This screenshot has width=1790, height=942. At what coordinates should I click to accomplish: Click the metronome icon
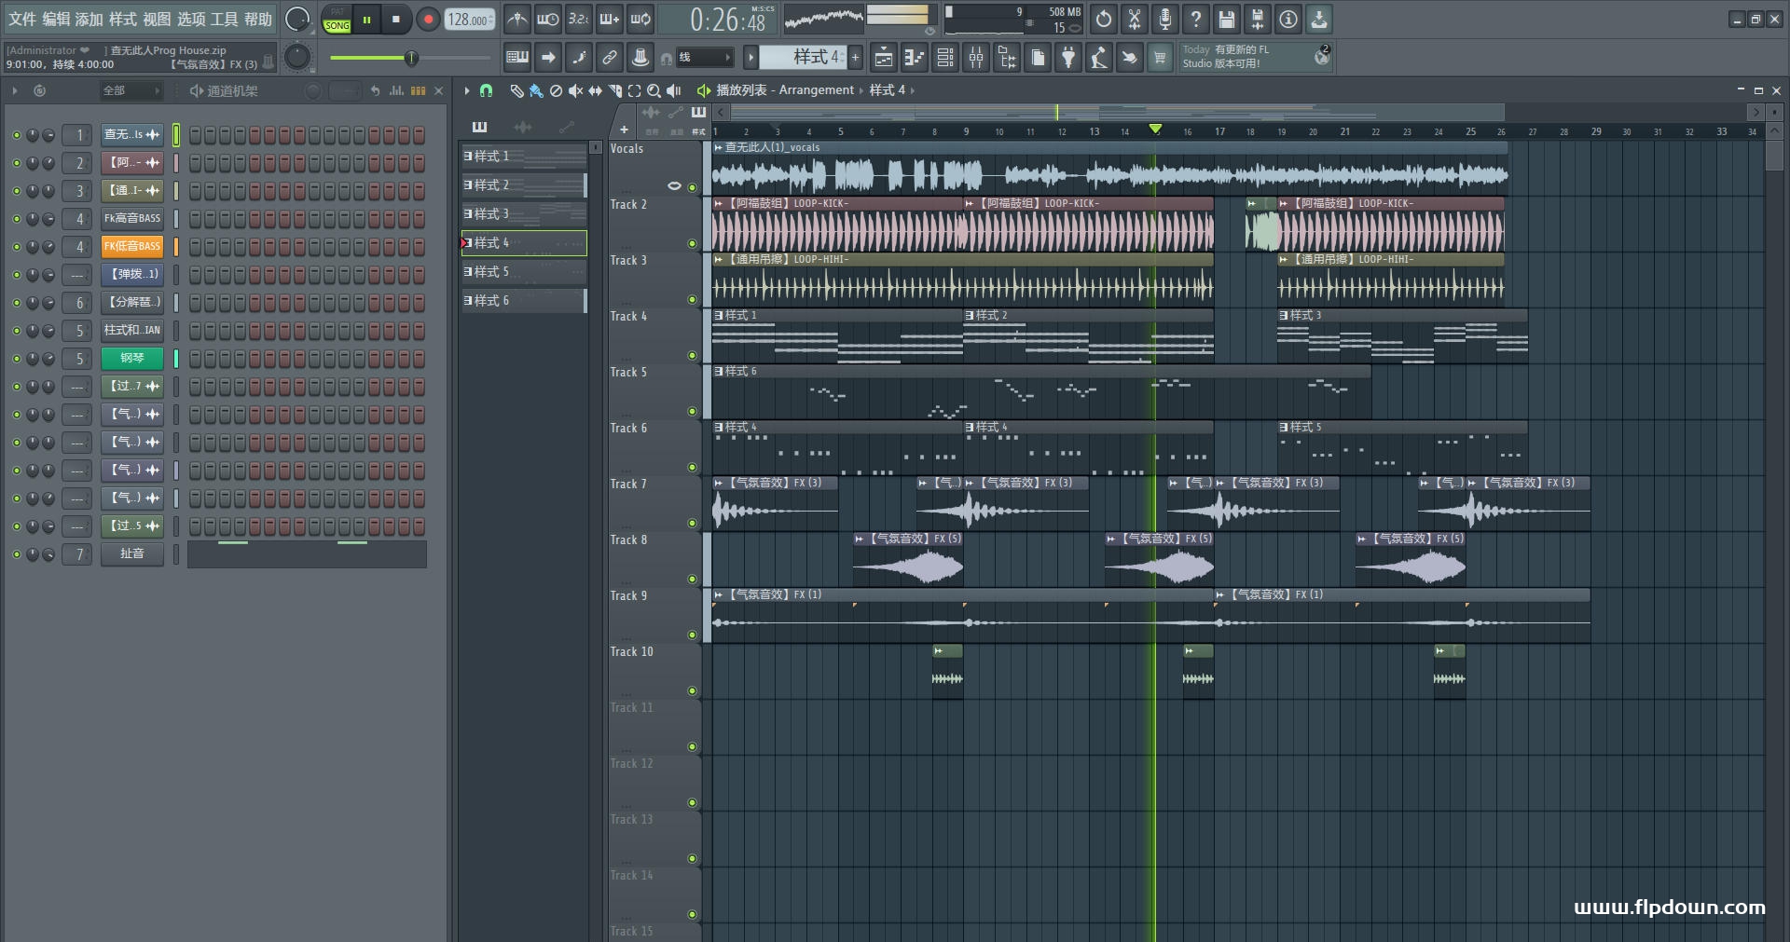coord(517,20)
